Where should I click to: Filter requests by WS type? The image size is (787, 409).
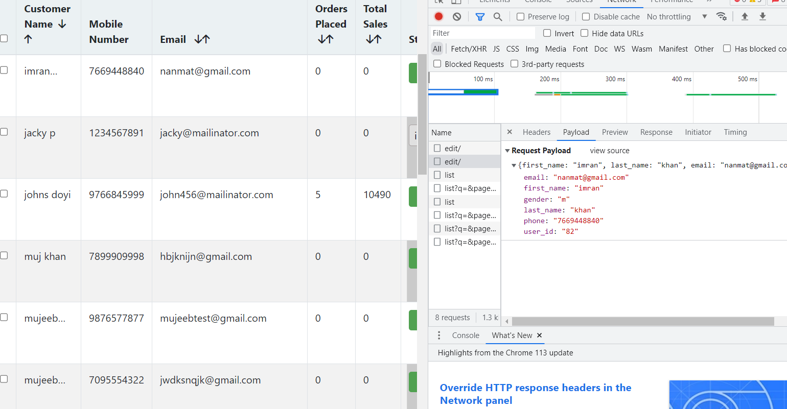coord(619,49)
